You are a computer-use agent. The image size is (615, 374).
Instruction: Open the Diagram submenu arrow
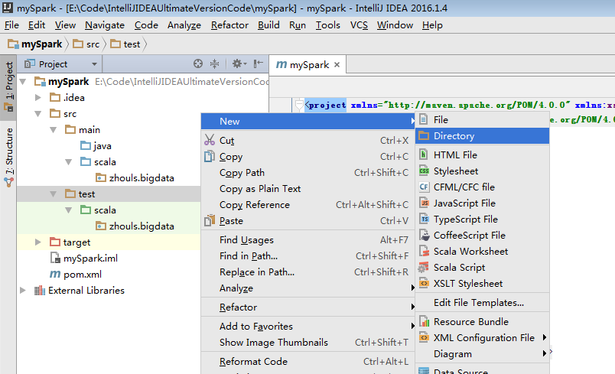pos(545,353)
